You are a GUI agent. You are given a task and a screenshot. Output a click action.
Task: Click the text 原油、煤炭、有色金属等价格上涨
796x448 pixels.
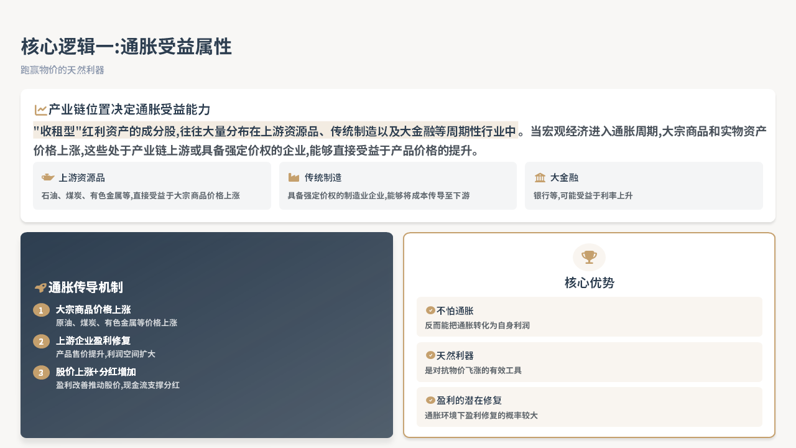[116, 323]
